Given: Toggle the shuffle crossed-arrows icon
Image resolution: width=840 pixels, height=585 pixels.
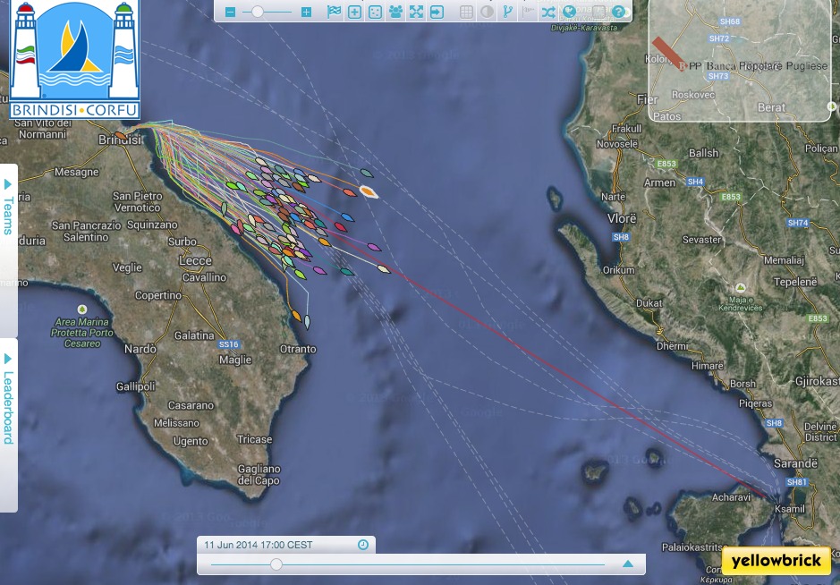Looking at the screenshot, I should pos(548,12).
